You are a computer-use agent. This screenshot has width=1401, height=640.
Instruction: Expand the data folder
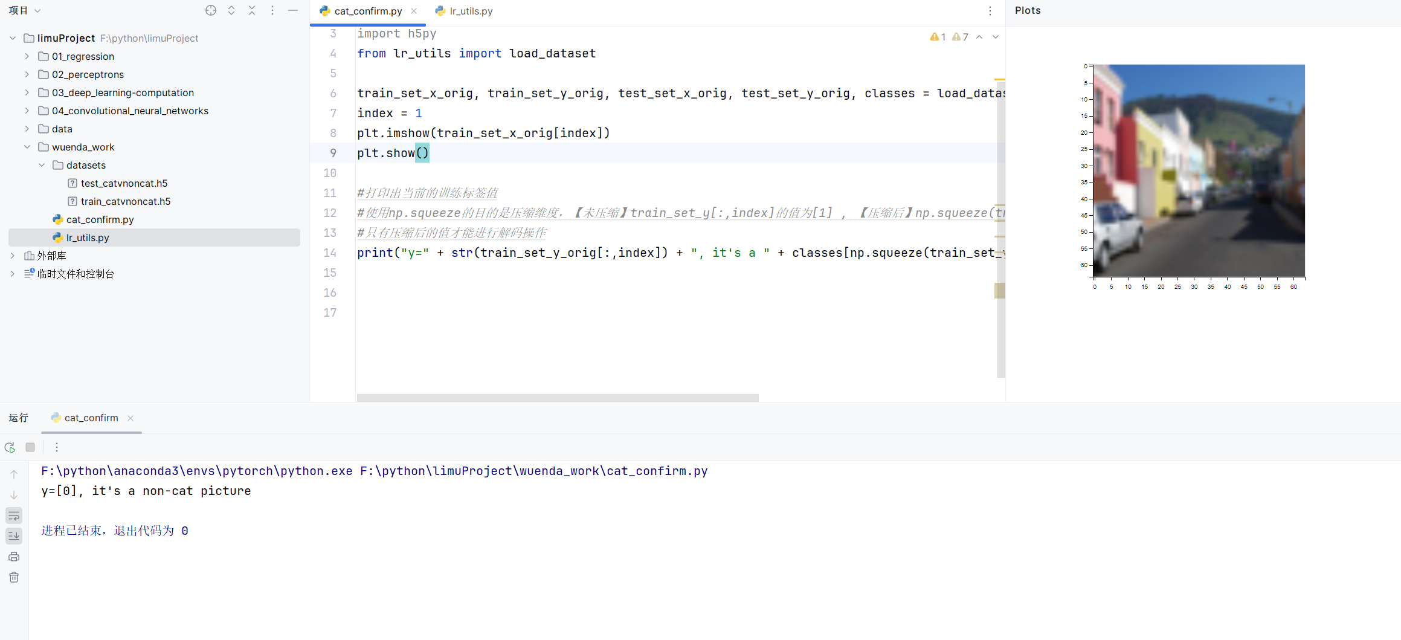click(27, 129)
